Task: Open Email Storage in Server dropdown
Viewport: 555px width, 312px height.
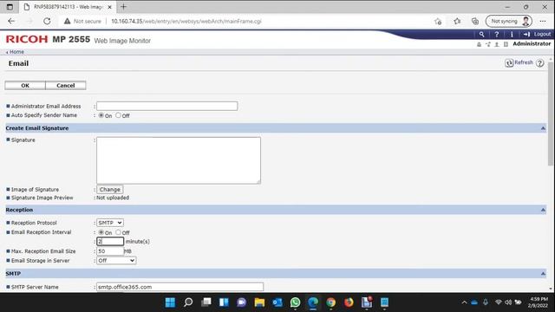Action: click(x=116, y=261)
